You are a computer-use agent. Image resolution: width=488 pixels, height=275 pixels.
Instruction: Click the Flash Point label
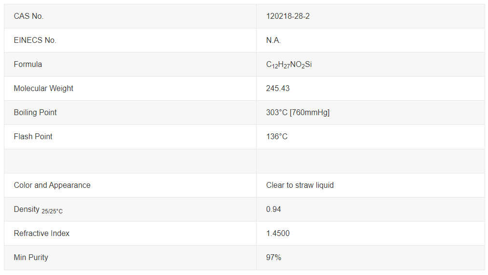point(33,136)
